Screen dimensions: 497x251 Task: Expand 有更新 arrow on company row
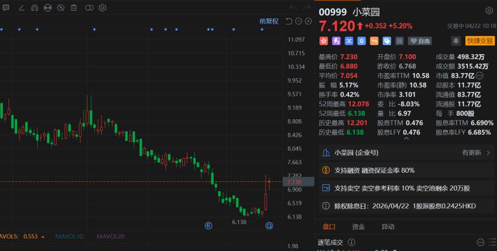point(488,153)
